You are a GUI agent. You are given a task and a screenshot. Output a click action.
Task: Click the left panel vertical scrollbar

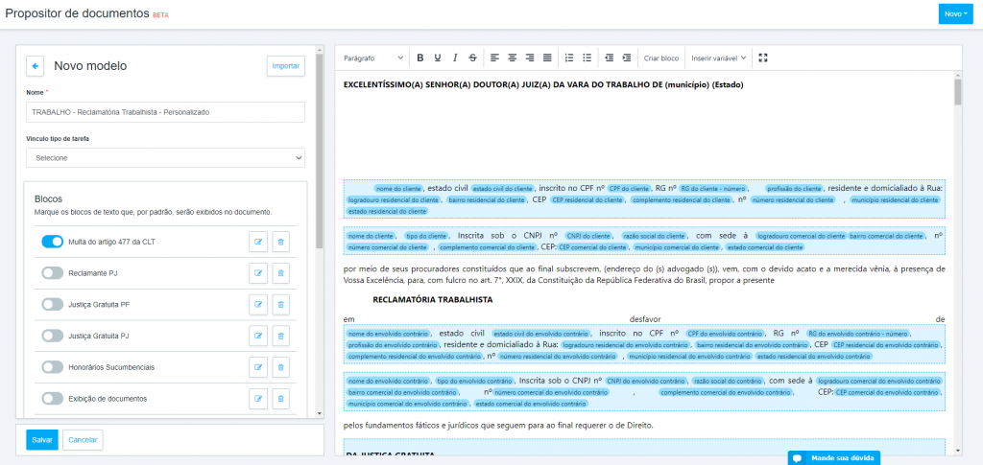point(320,151)
